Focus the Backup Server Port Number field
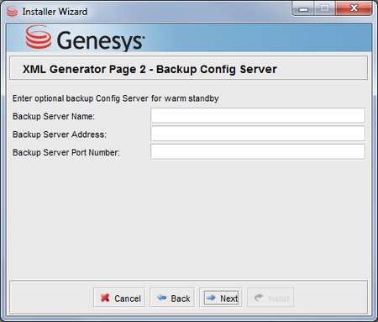 (x=258, y=152)
